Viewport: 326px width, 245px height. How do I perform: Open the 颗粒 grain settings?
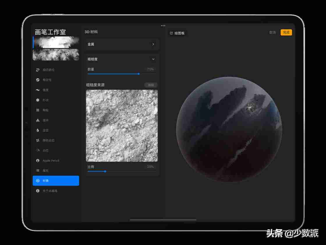point(56,110)
